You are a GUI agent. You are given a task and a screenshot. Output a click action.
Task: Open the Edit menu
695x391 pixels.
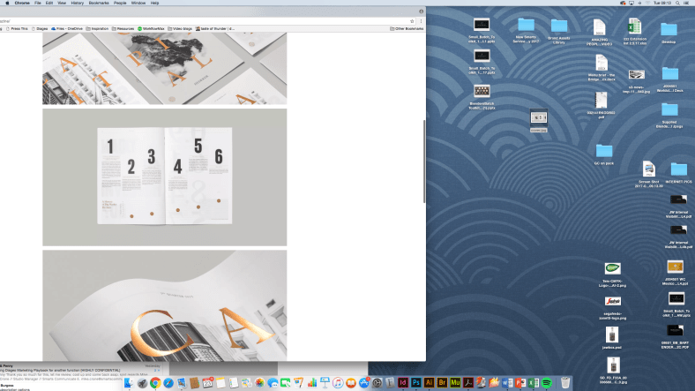49,3
